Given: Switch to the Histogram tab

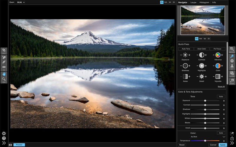Looking at the screenshot, I should click(x=204, y=2).
